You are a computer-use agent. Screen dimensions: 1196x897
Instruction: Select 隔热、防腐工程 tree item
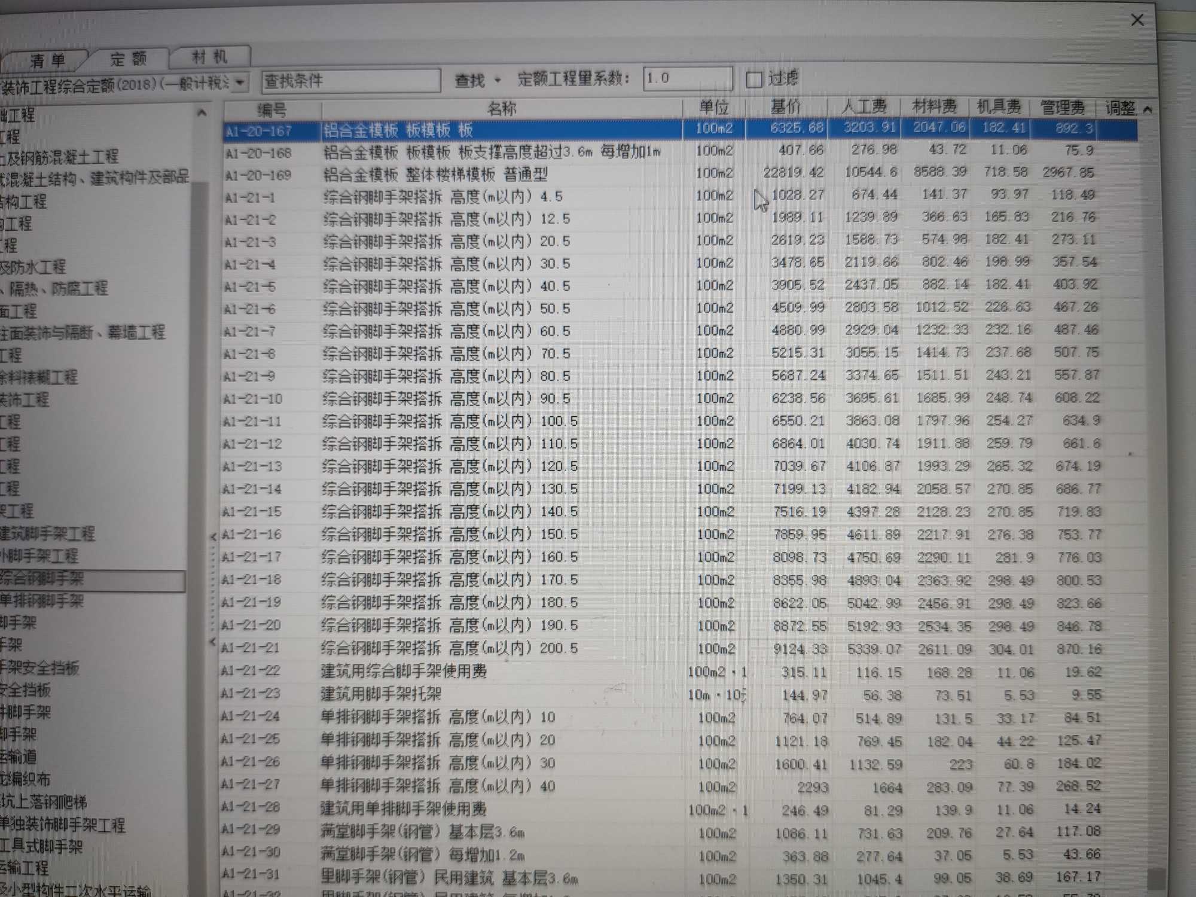54,289
